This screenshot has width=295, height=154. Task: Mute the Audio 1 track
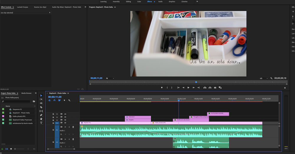(65, 127)
